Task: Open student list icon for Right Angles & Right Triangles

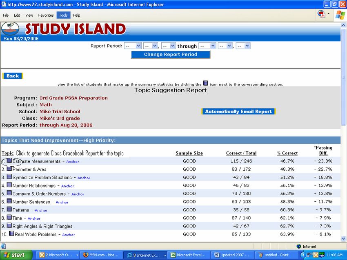Action: pyautogui.click(x=9, y=225)
